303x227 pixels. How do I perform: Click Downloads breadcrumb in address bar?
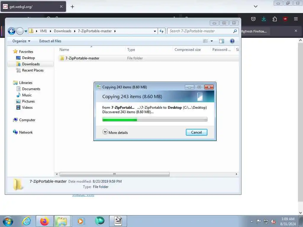click(62, 31)
